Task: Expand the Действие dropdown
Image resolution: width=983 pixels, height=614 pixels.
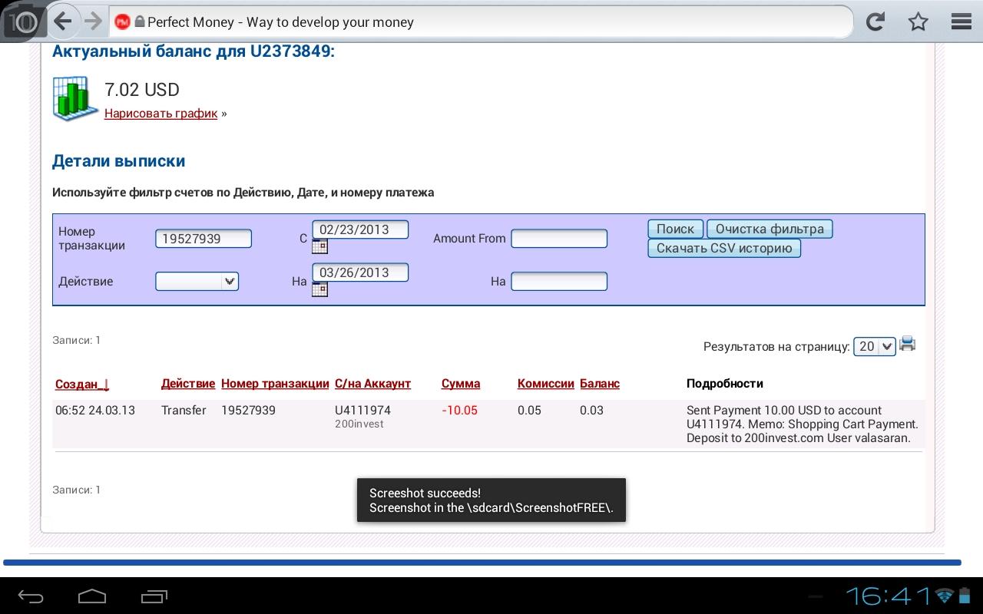Action: coord(197,282)
